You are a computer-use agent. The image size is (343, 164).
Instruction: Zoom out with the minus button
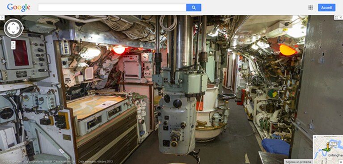[13, 47]
